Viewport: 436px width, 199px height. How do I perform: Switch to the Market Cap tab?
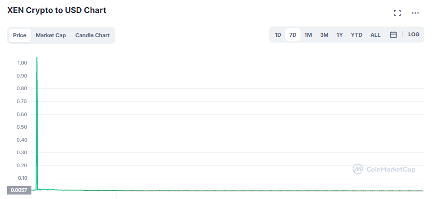tap(51, 35)
